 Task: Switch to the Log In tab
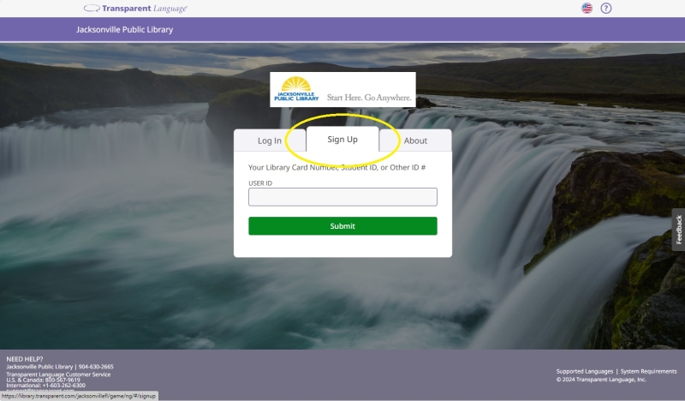click(x=270, y=141)
